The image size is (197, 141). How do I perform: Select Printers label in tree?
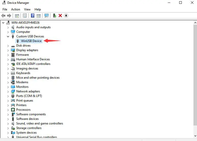(x=21, y=105)
